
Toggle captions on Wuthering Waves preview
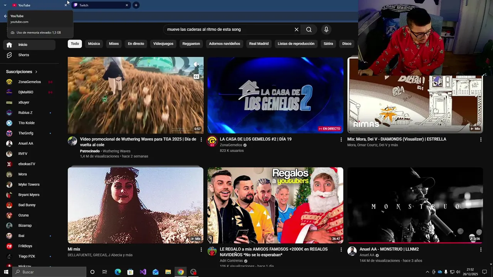point(196,77)
